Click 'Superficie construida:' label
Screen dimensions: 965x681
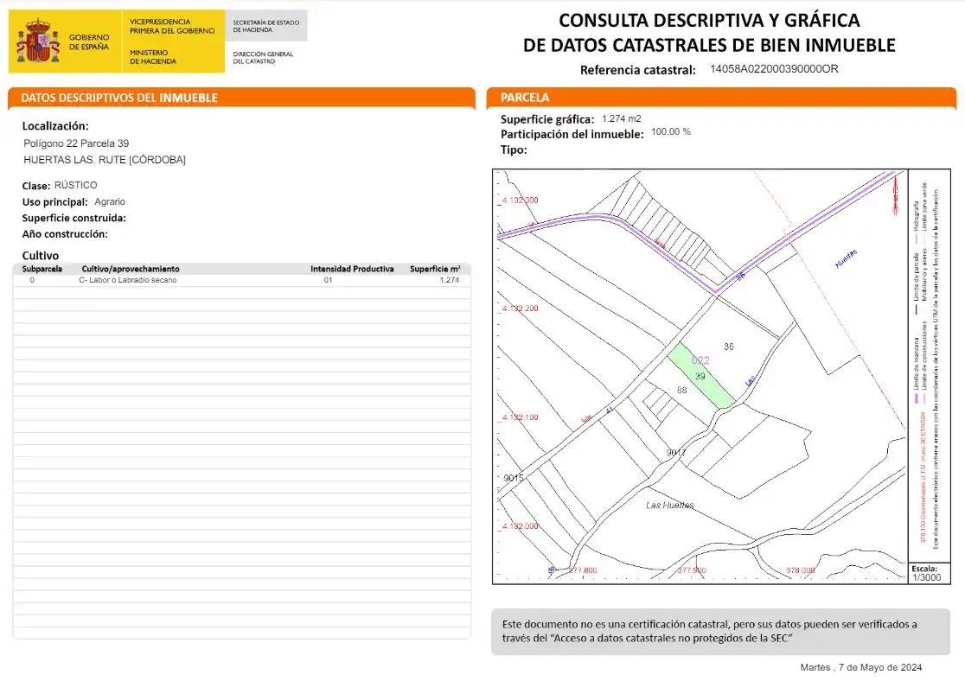pos(73,218)
